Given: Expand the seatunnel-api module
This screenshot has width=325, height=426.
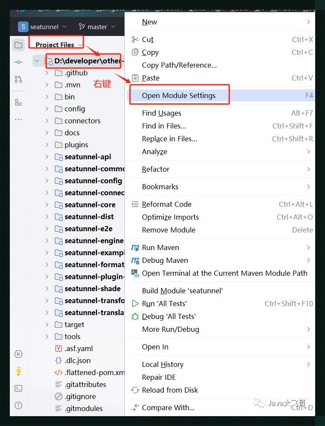Looking at the screenshot, I should pyautogui.click(x=47, y=157).
